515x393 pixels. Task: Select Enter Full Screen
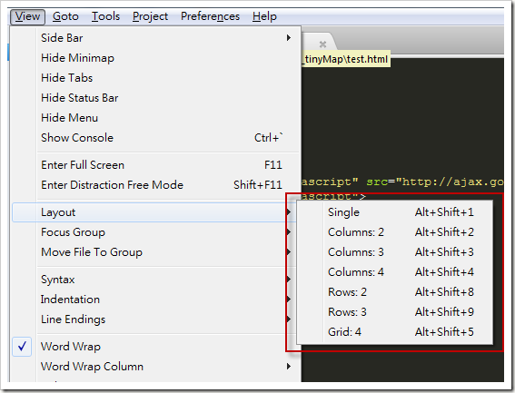click(156, 165)
